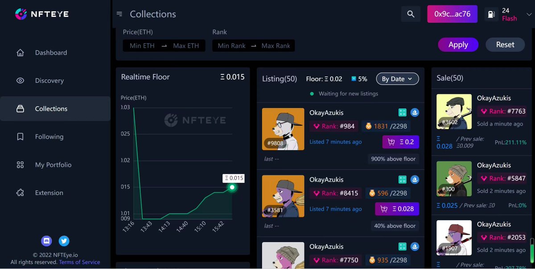The image size is (535, 269).
Task: Click the 40% above floor tag
Action: (x=395, y=226)
